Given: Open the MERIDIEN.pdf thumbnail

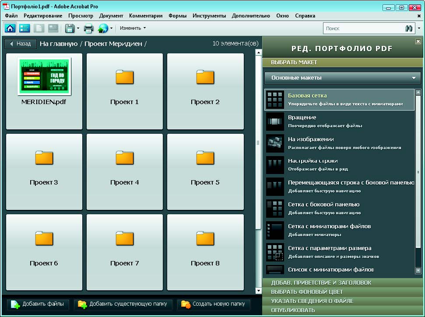Looking at the screenshot, I should pyautogui.click(x=45, y=77).
